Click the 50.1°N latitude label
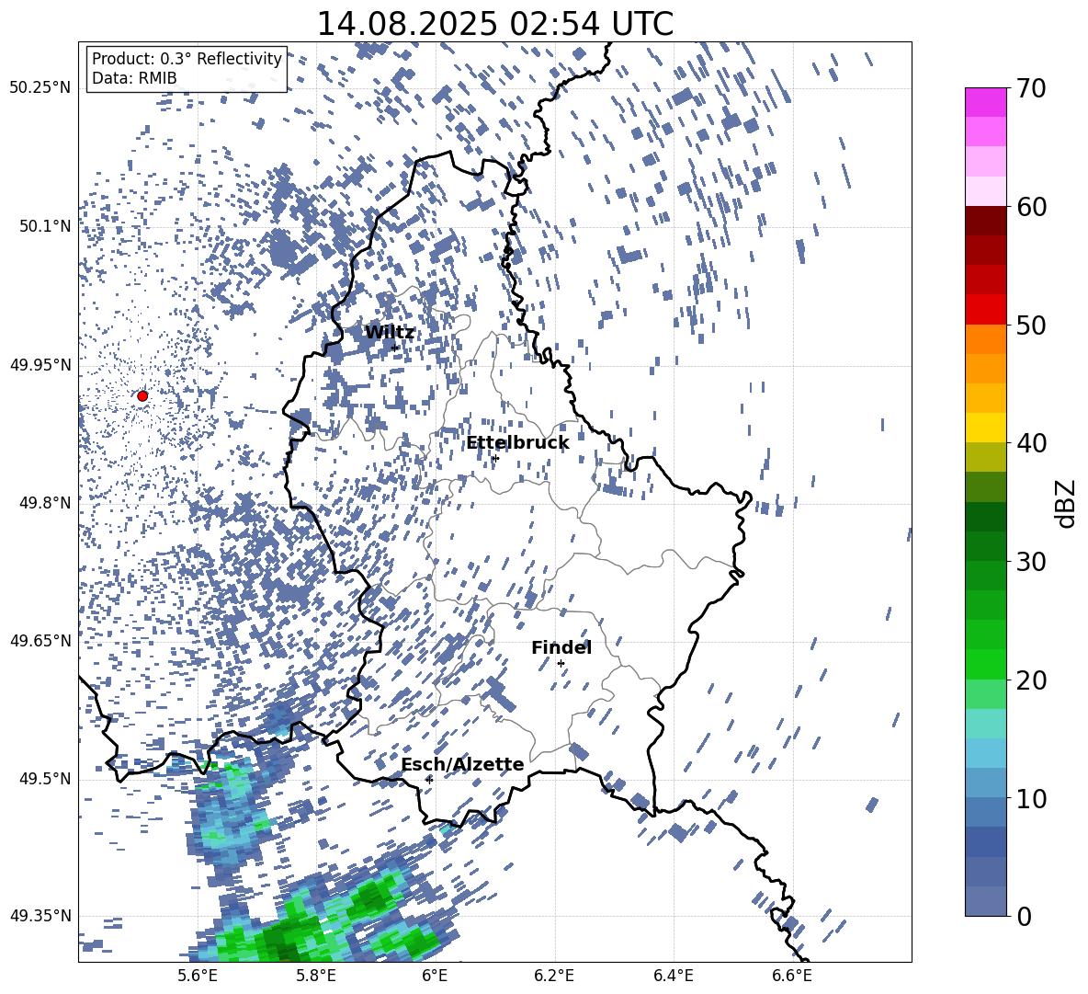This screenshot has height=994, width=1088. [x=44, y=226]
